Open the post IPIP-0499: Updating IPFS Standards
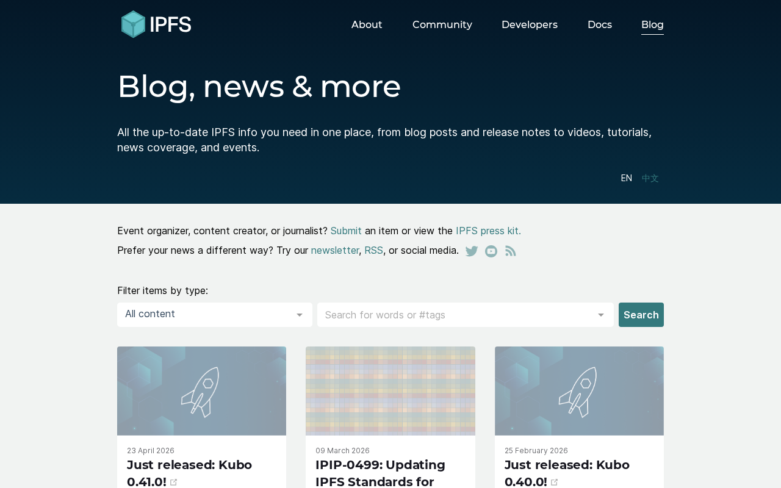This screenshot has height=488, width=781. 380,473
